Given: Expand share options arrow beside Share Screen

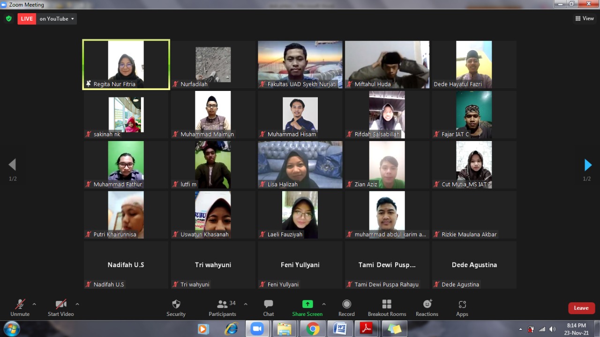Looking at the screenshot, I should pyautogui.click(x=324, y=304).
